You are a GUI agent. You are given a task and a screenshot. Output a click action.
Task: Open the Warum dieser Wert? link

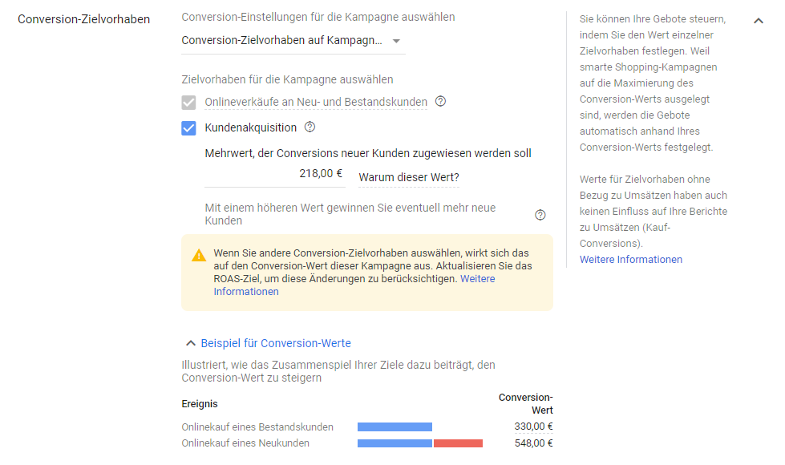pos(408,176)
